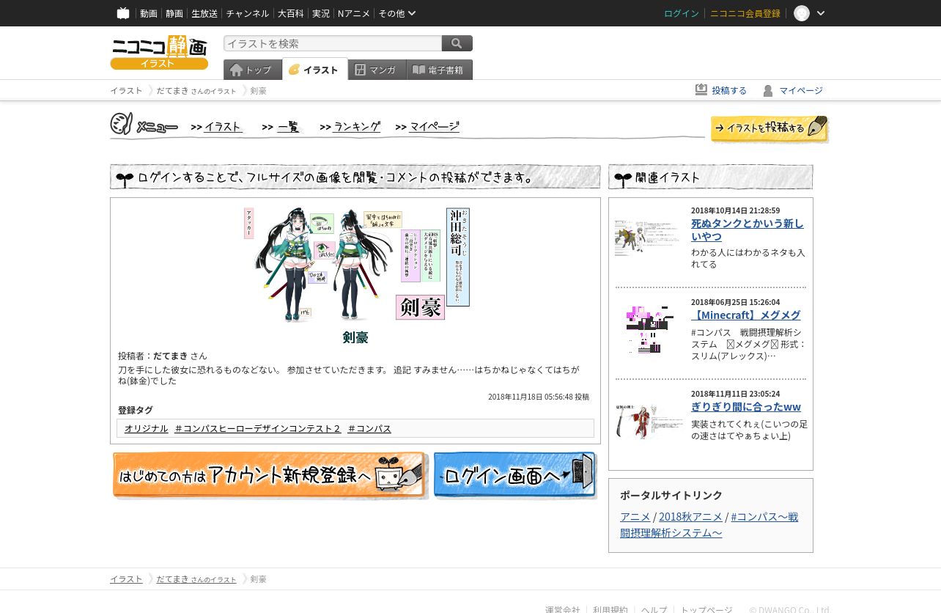Click the トップページ footer link
Image resolution: width=941 pixels, height=613 pixels.
(x=706, y=609)
